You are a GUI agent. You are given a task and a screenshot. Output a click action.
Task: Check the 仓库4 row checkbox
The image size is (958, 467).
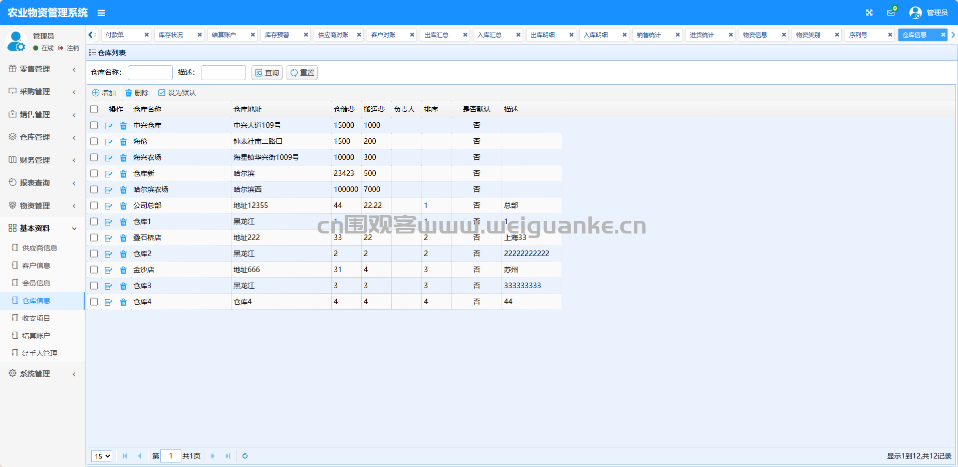(x=94, y=302)
